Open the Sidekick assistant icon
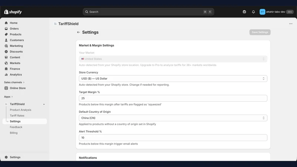The image size is (297, 167). [244, 12]
